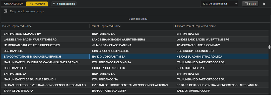Click the vertical scrollbar thumb
The height and width of the screenshot is (95, 271).
(x=269, y=47)
